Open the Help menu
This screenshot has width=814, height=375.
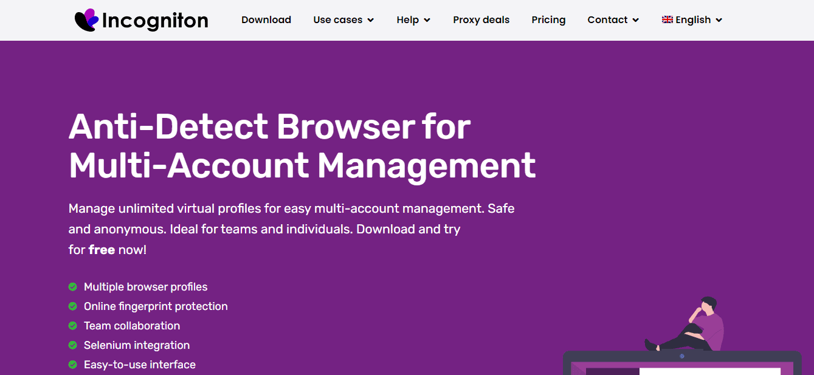pos(407,20)
